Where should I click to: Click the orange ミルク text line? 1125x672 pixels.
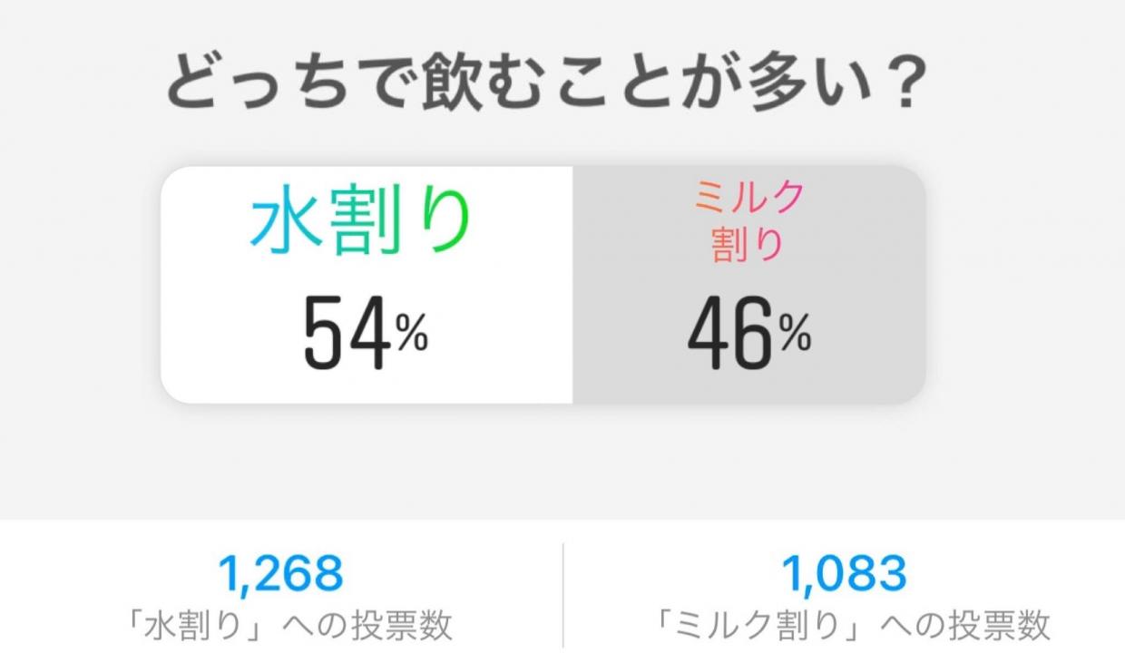click(748, 198)
